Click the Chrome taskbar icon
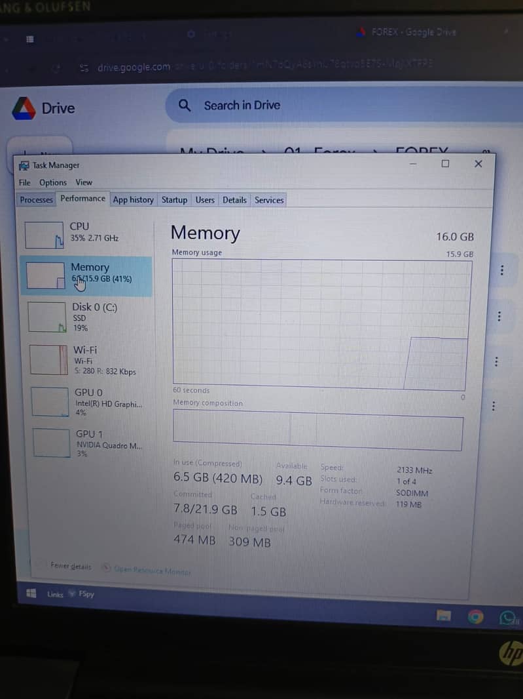Image resolution: width=523 pixels, height=699 pixels. pos(475,617)
